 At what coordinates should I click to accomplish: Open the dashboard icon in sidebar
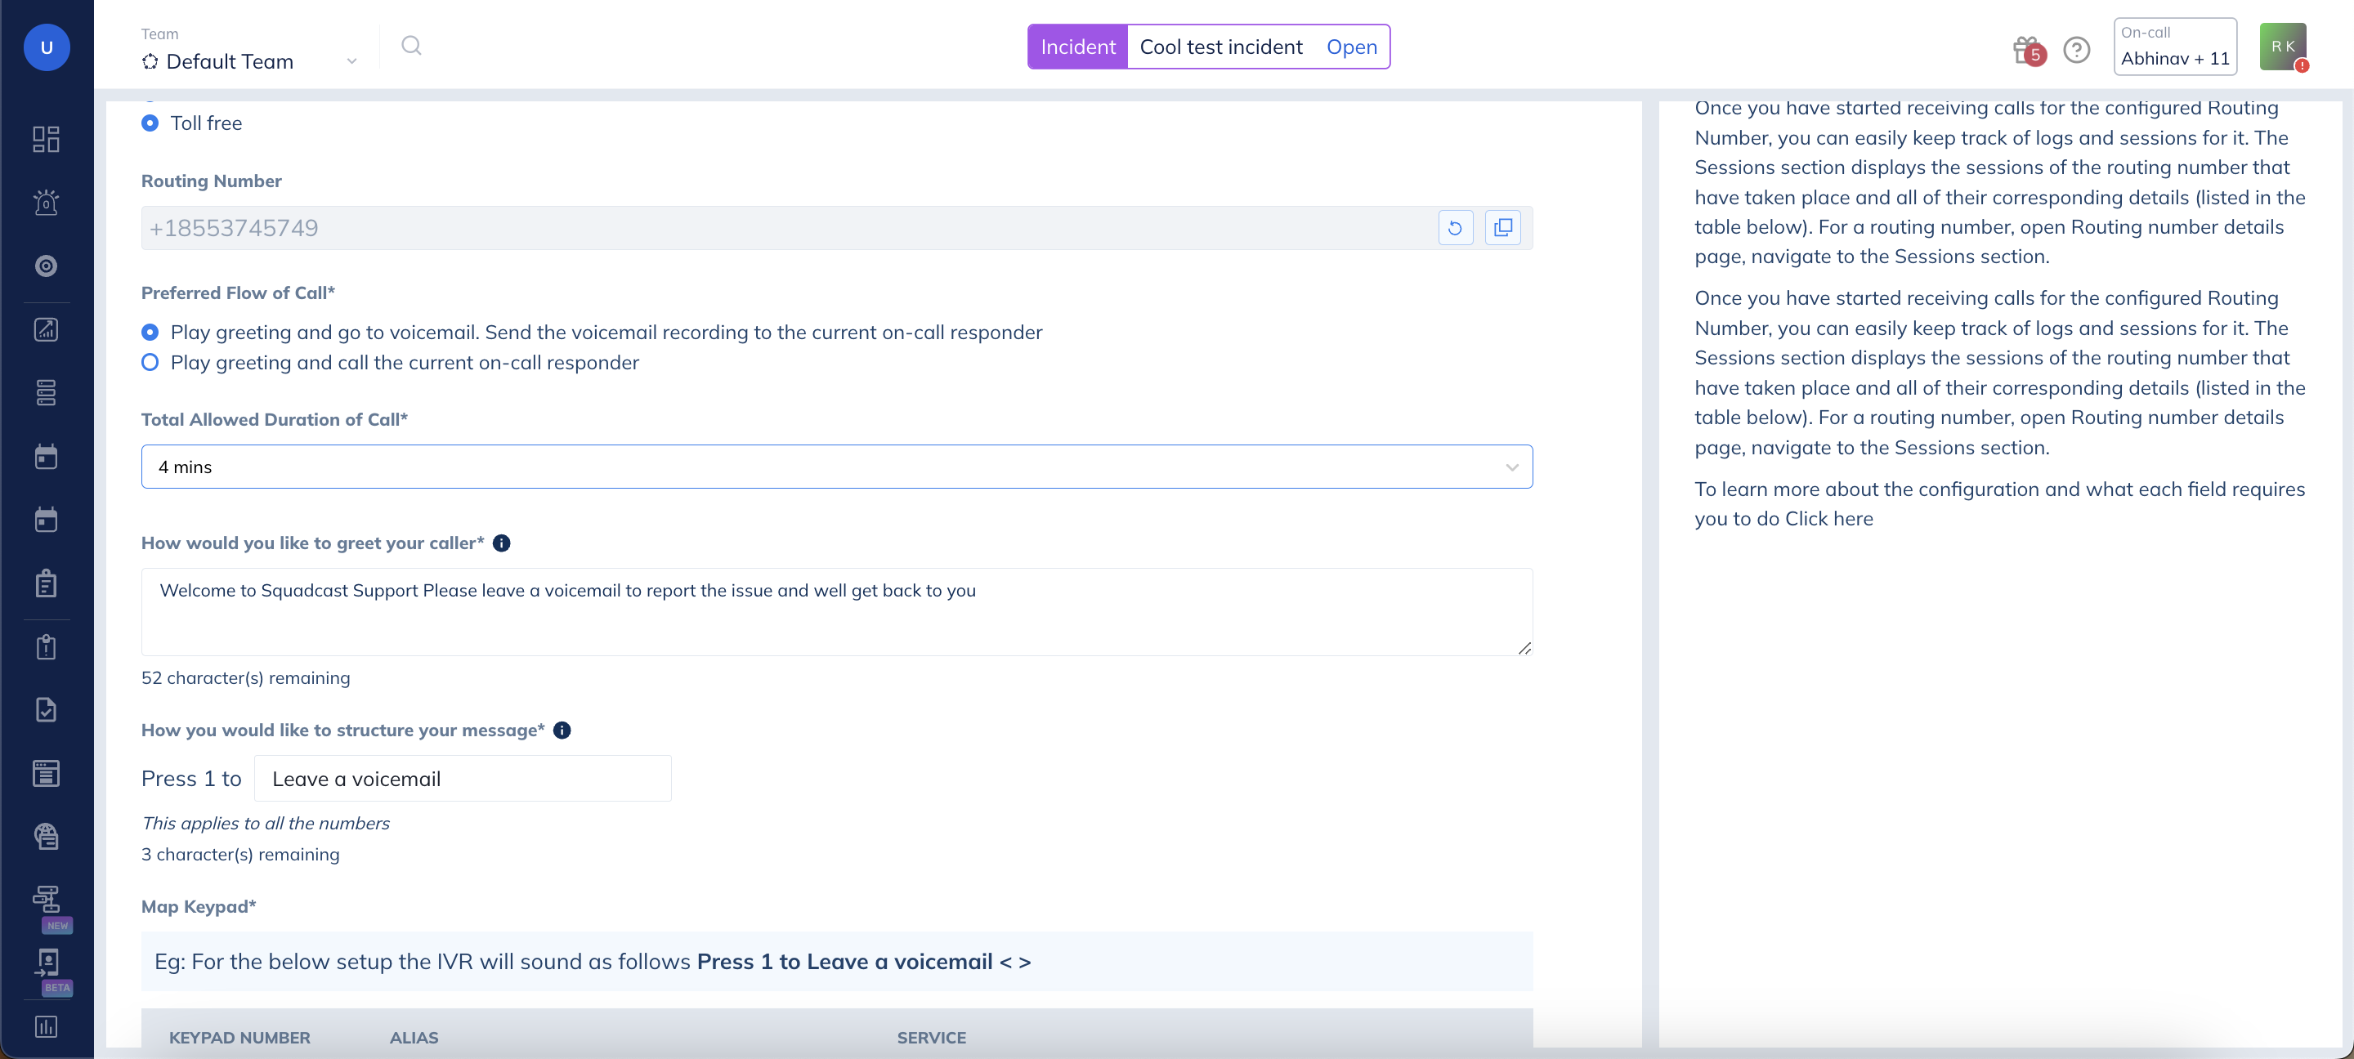tap(46, 139)
